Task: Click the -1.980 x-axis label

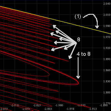Action: click(x=59, y=105)
